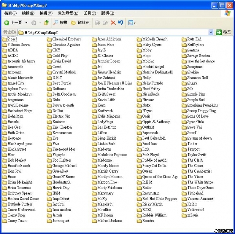Open the 編輯(E) menu
This screenshot has height=234, width=235.
28,13
